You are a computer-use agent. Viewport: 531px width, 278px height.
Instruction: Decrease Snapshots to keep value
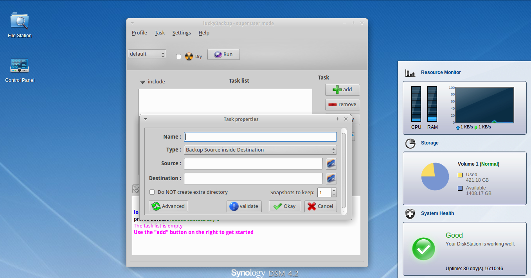tap(334, 195)
